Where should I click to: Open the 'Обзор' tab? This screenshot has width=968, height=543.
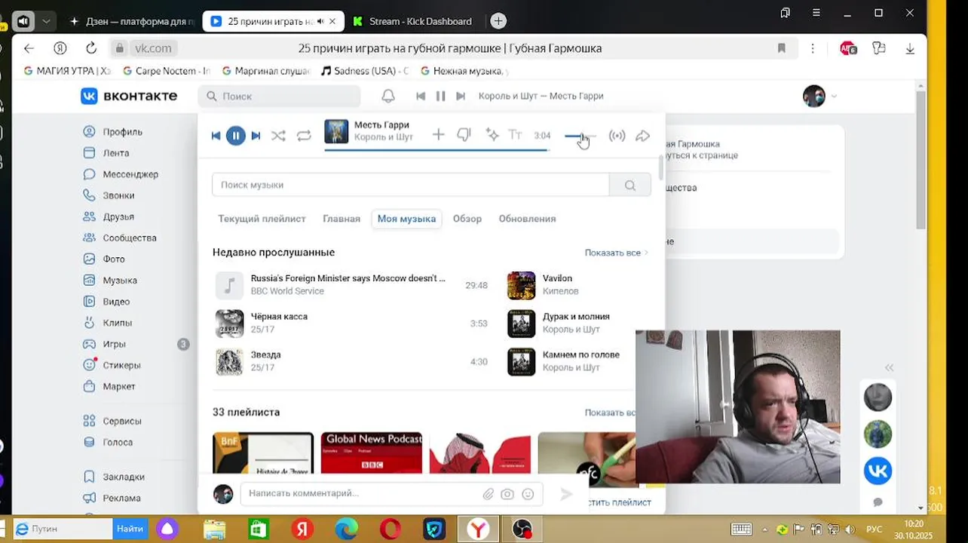[467, 219]
